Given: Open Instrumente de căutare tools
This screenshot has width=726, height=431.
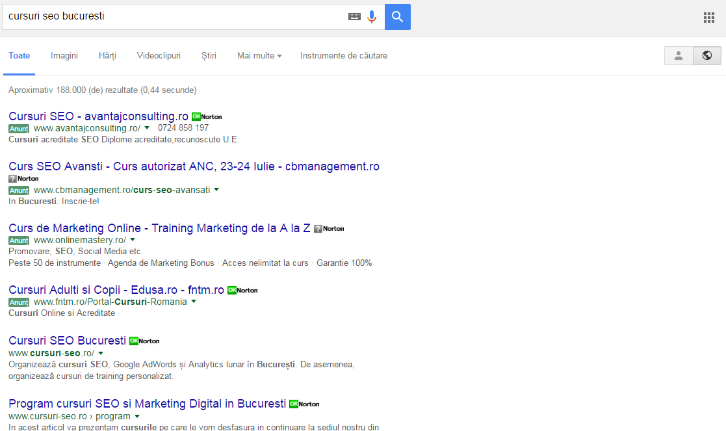Looking at the screenshot, I should click(344, 55).
